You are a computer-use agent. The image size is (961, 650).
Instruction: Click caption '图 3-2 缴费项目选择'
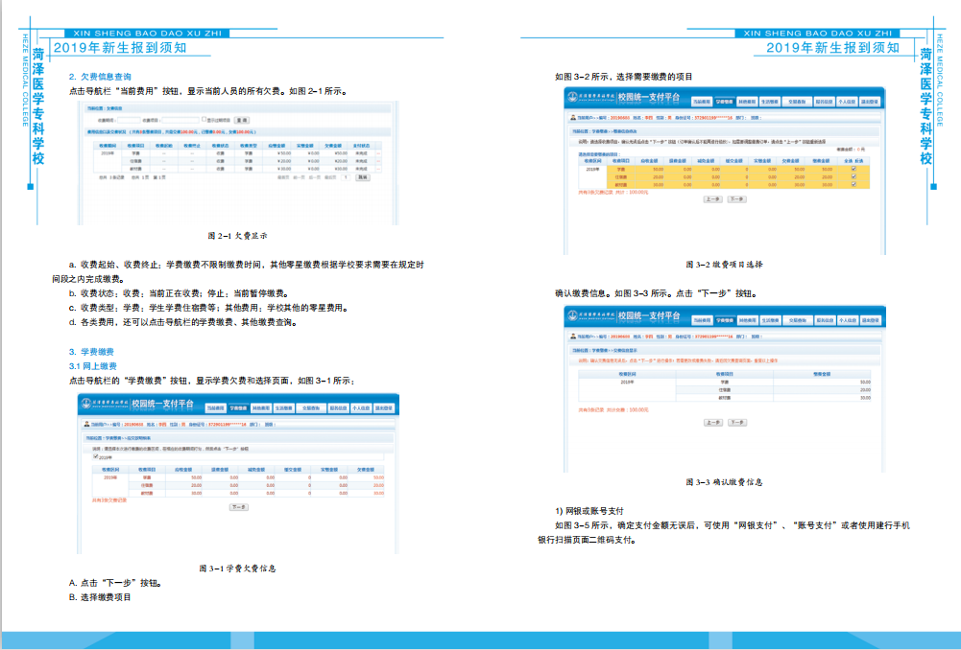point(725,265)
